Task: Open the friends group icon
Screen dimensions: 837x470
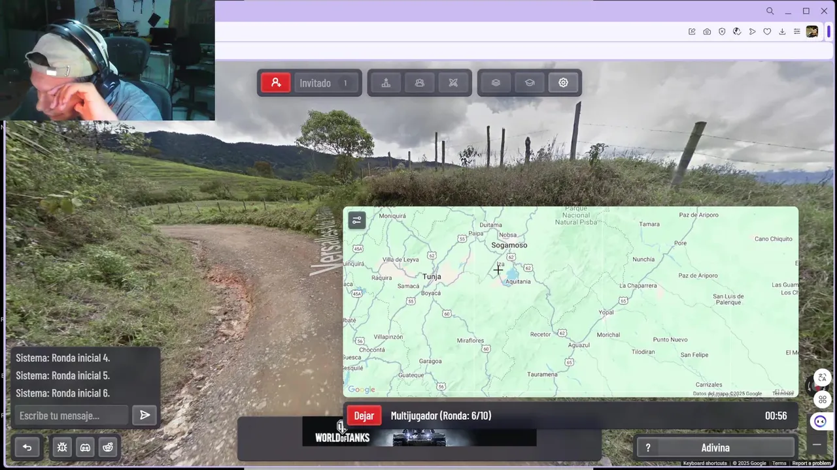Action: click(420, 83)
